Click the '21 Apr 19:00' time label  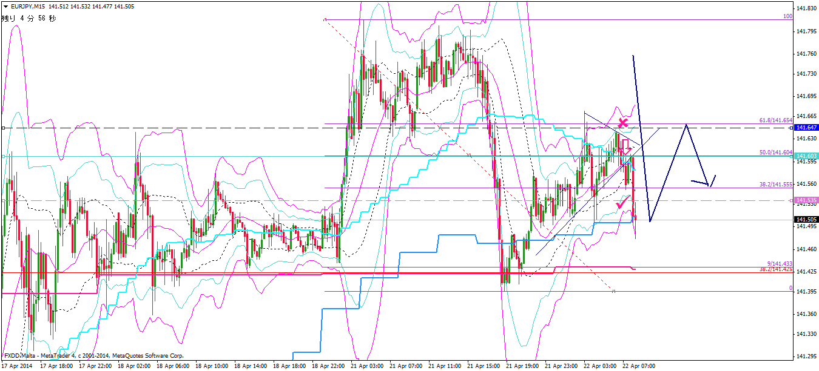click(x=523, y=366)
